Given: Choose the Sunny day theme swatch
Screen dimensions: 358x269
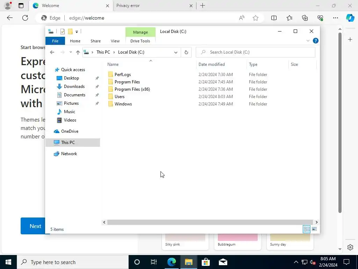Looking at the screenshot, I should 290,241.
